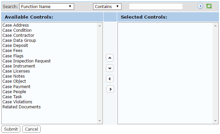The width and height of the screenshot is (220, 134).
Task: Click the green square icon beside search
Action: click(x=209, y=6)
